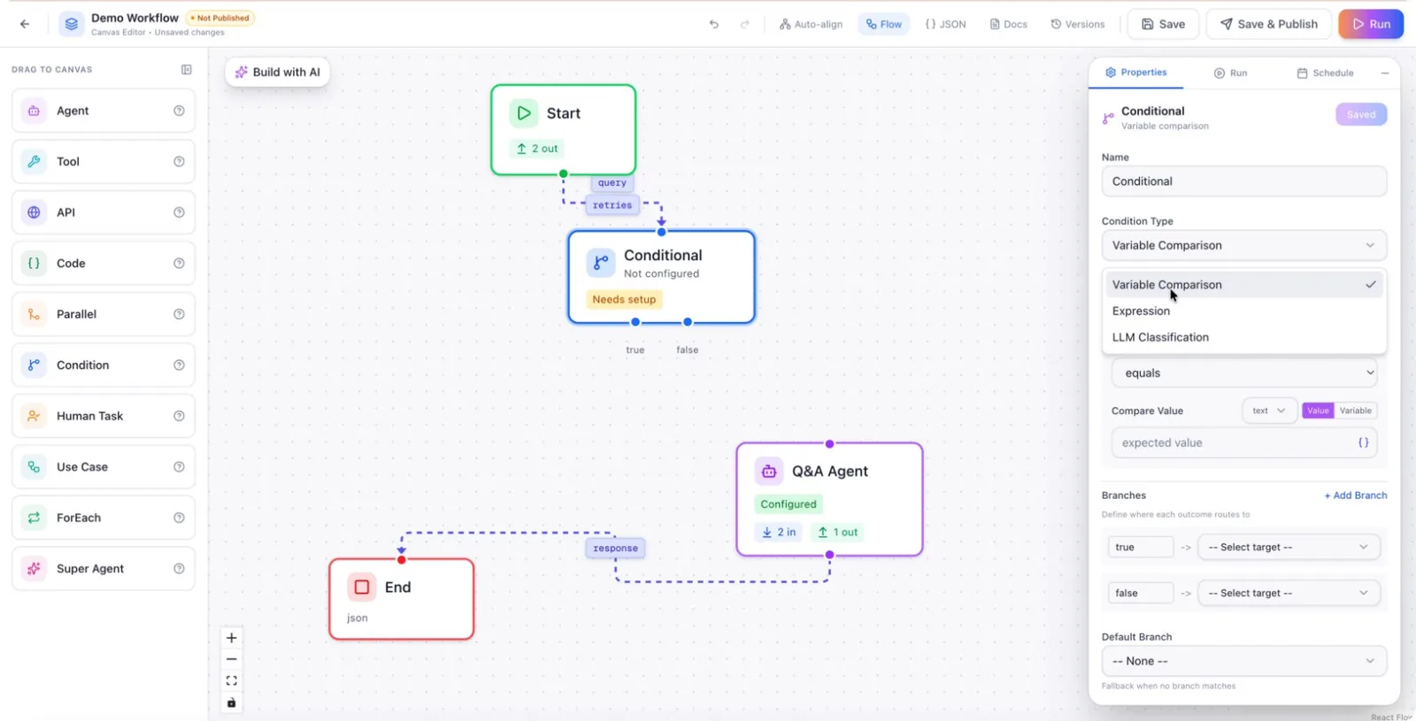Viewport: 1416px width, 721px height.
Task: Open the text type dropdown
Action: pyautogui.click(x=1269, y=410)
